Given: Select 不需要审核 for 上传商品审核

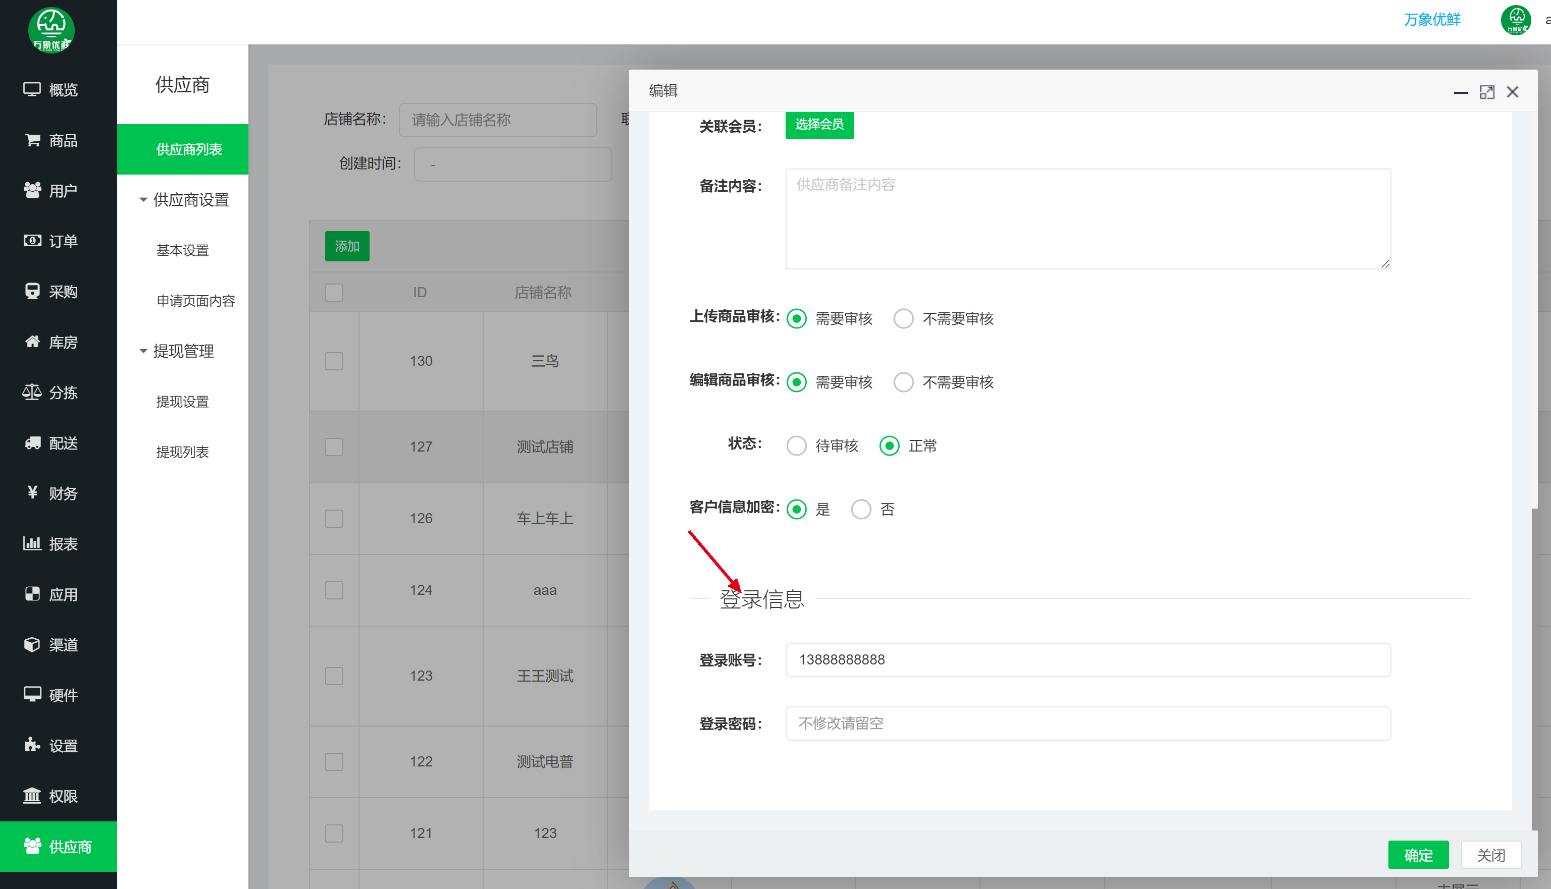Looking at the screenshot, I should click(903, 318).
